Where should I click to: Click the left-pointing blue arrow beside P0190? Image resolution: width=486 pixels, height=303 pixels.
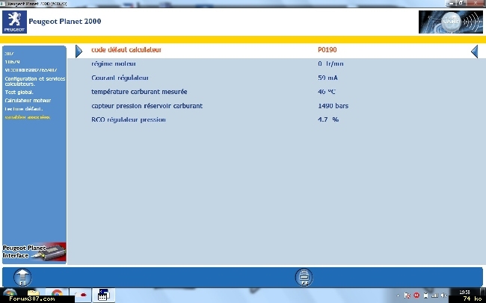click(x=474, y=51)
